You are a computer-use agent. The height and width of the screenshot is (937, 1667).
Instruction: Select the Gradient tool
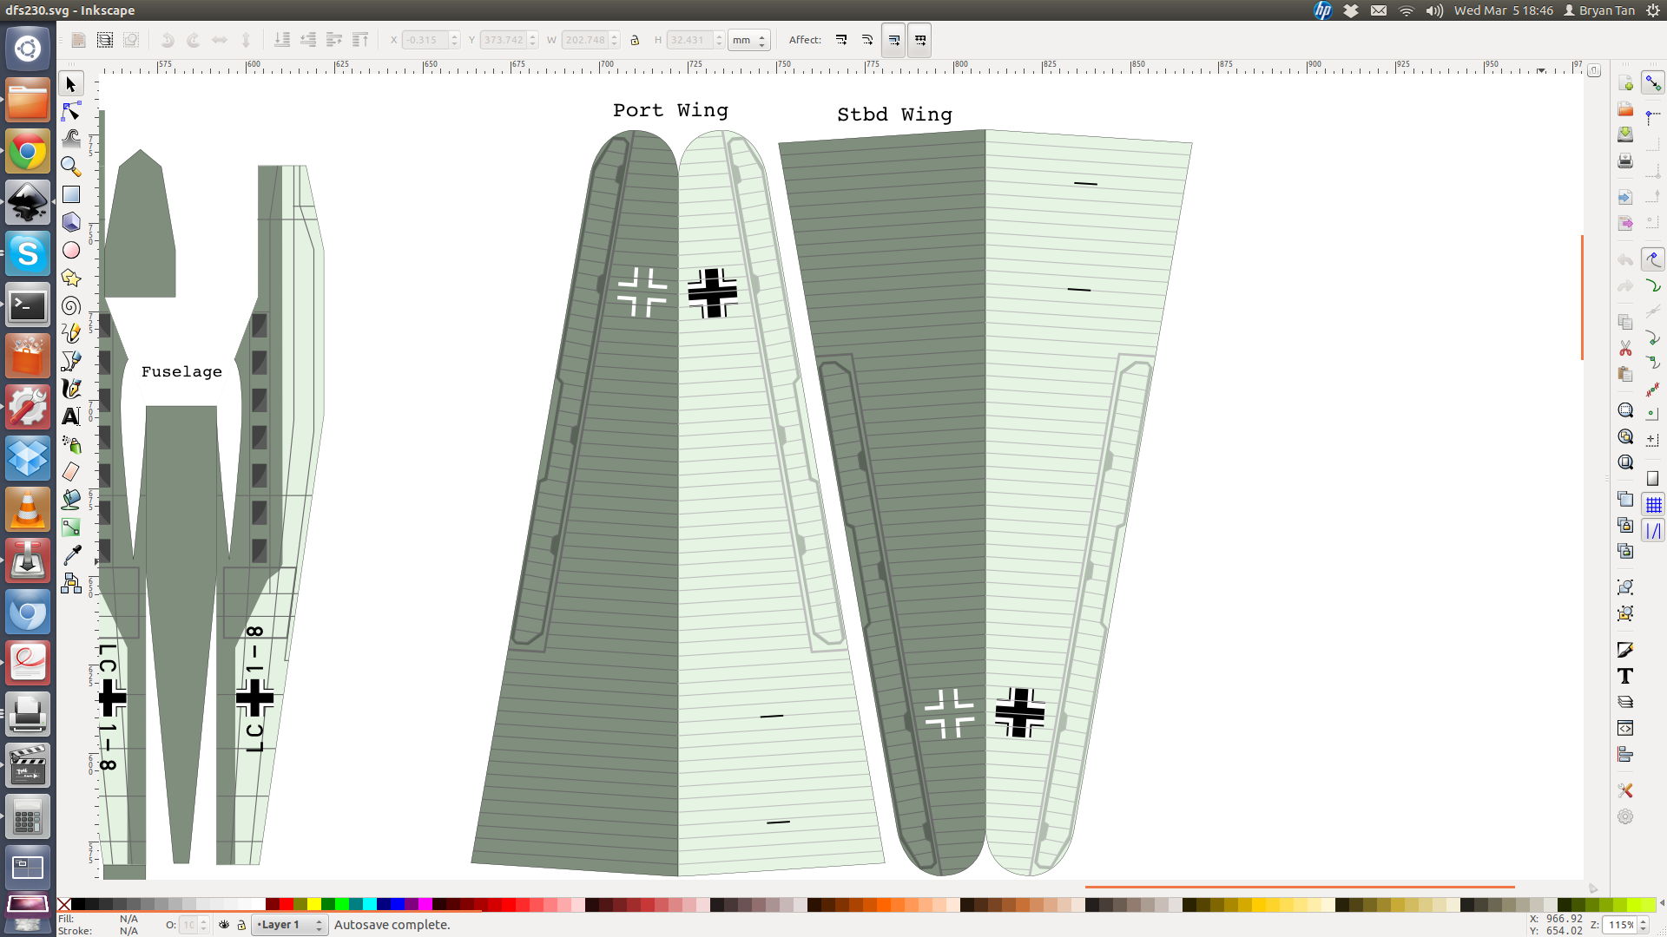tap(71, 527)
